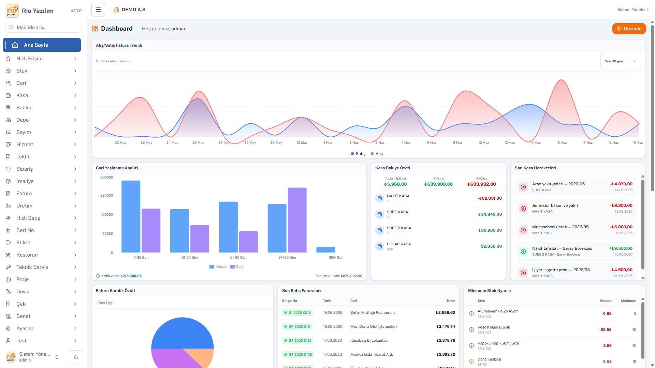Click the Son Kasa Hareketleri scrollbar

(643, 225)
